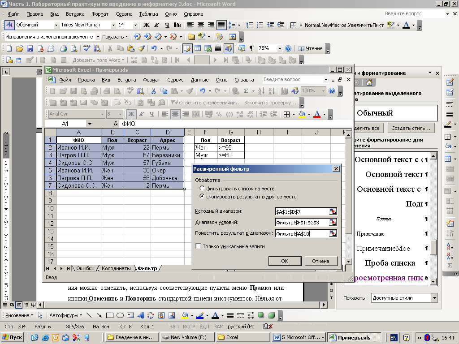Screen dimensions: 459x344
Task: Insert WordArt from Drawing toolbar
Action: click(141, 315)
